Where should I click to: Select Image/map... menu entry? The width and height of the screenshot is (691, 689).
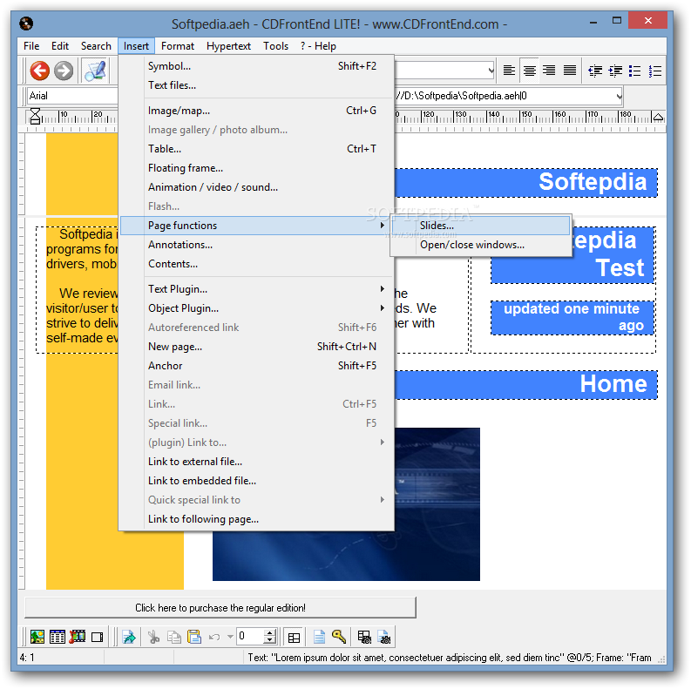256,111
